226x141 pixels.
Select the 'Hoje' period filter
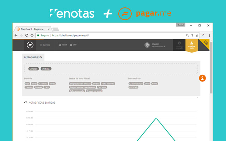click(x=27, y=84)
